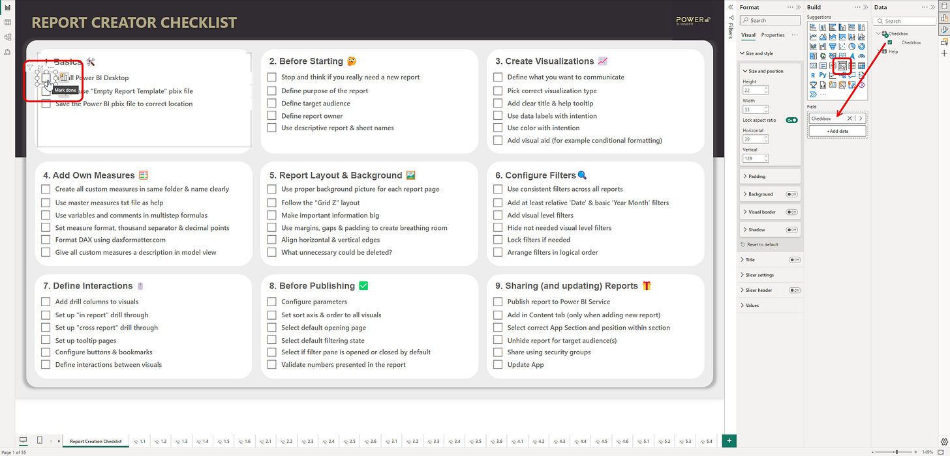Viewport: 950px width, 456px height.
Task: Expand the Filters pane
Action: click(x=731, y=7)
